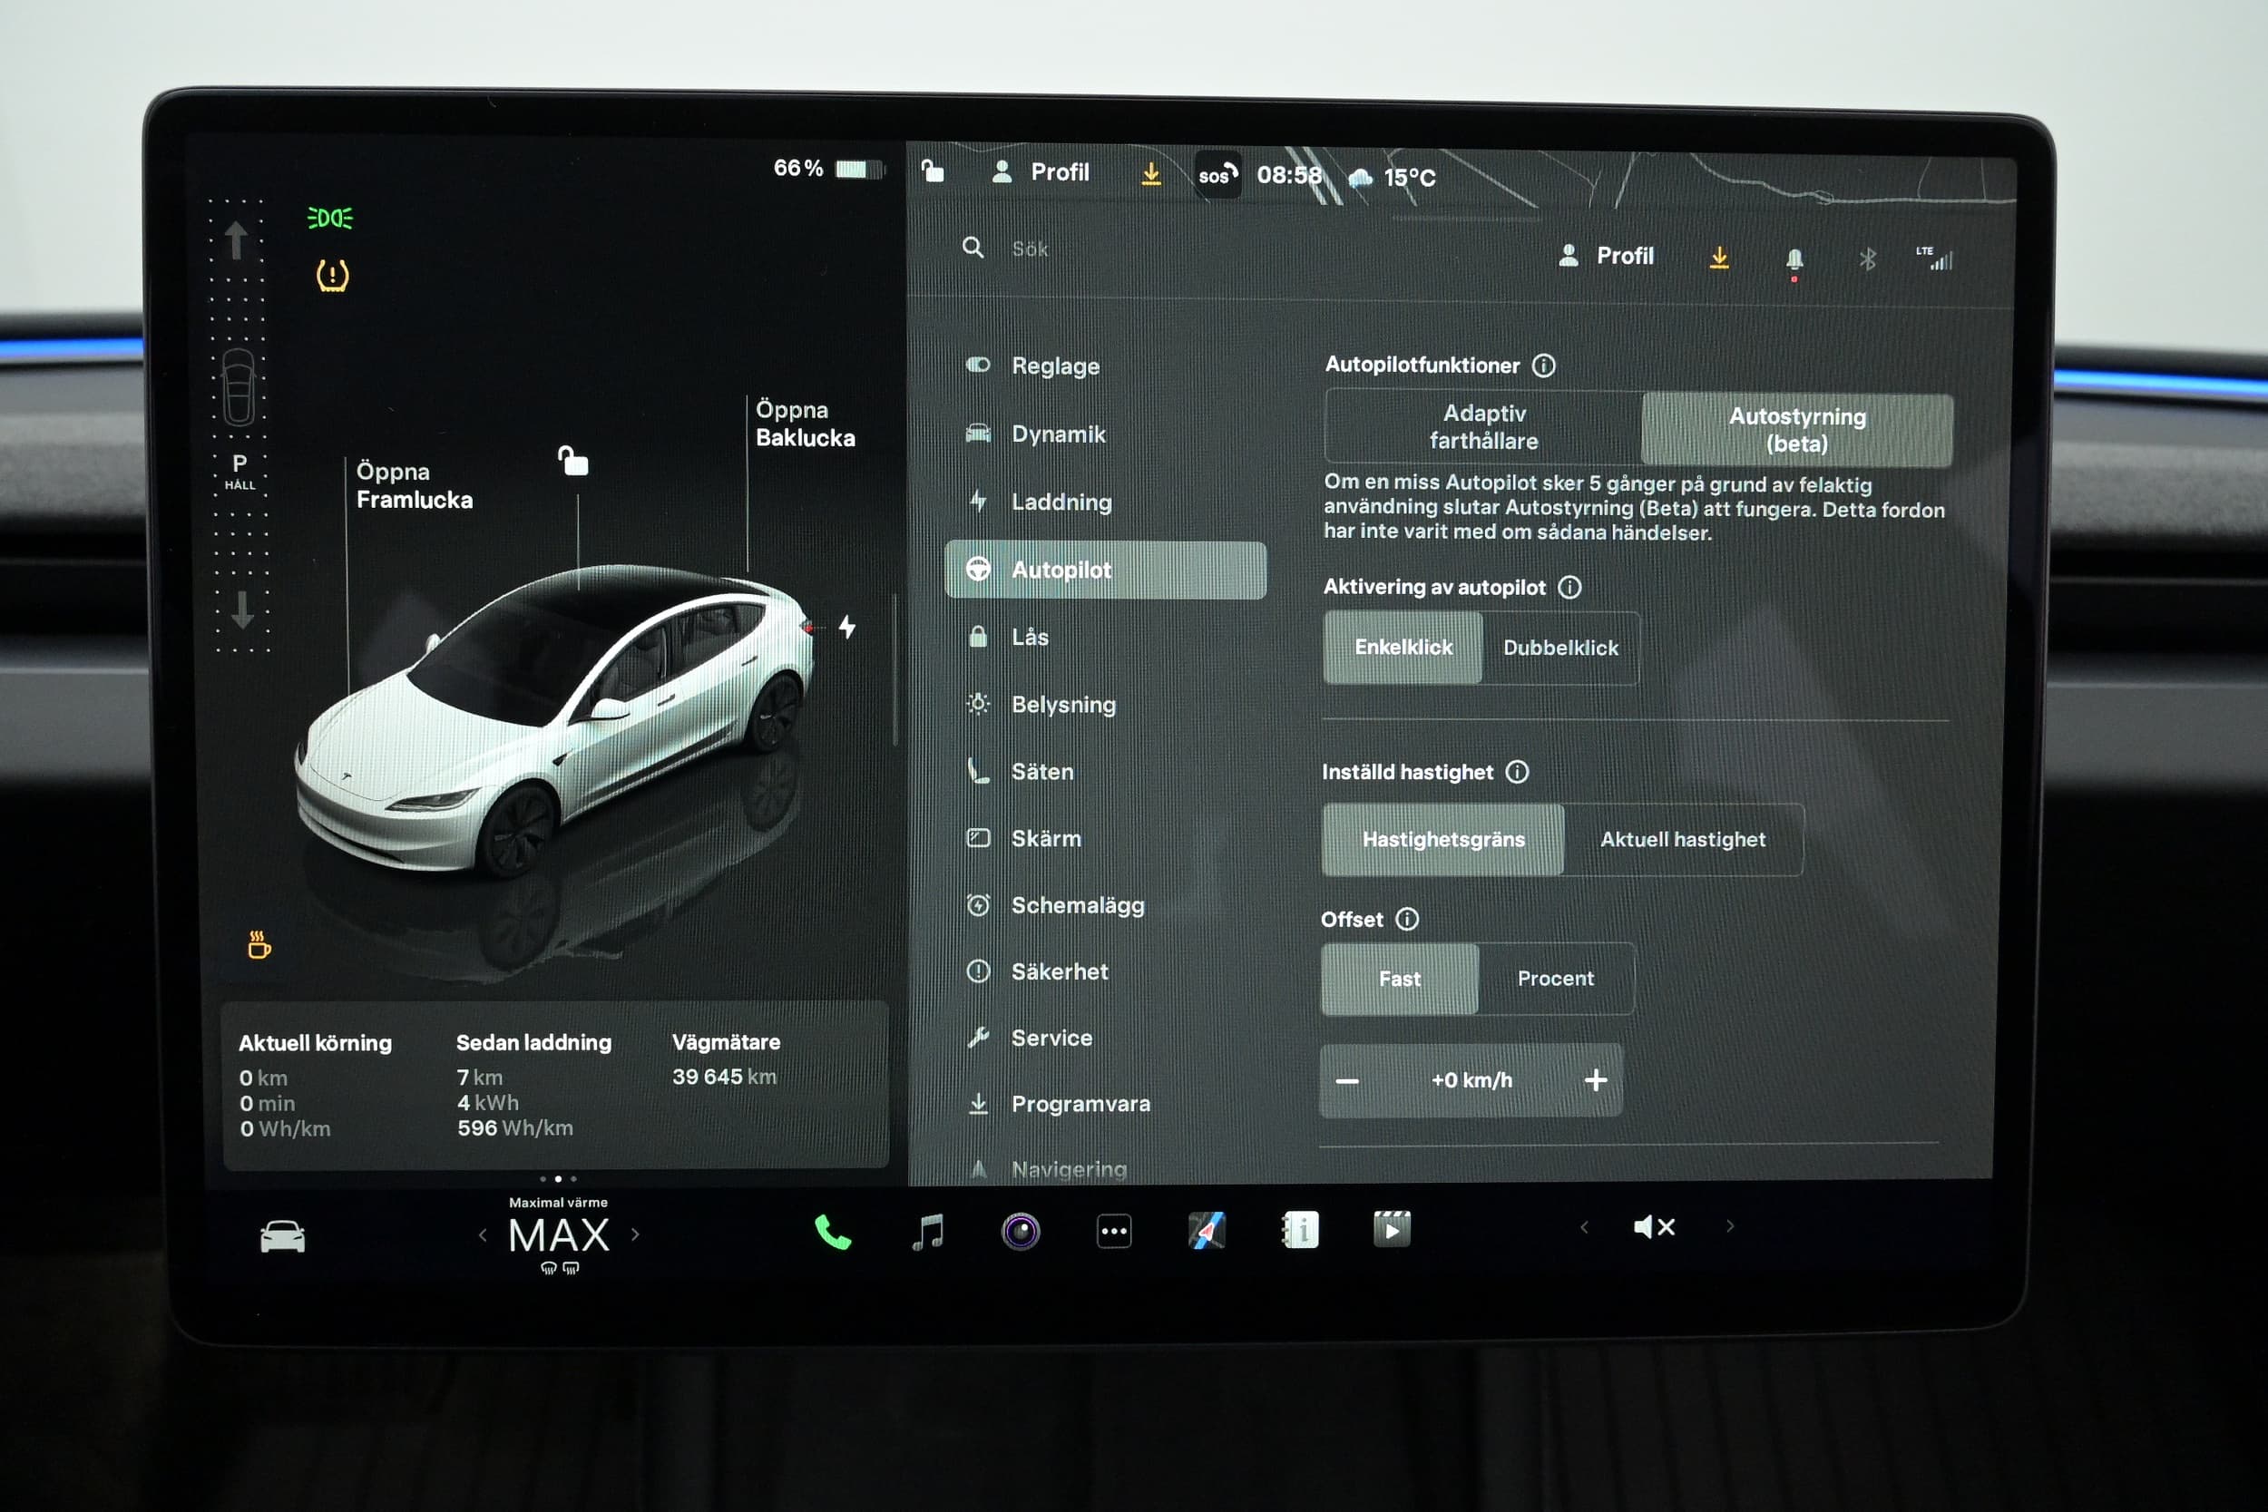Open Service settings menu
The width and height of the screenshot is (2268, 1512).
(1105, 1039)
